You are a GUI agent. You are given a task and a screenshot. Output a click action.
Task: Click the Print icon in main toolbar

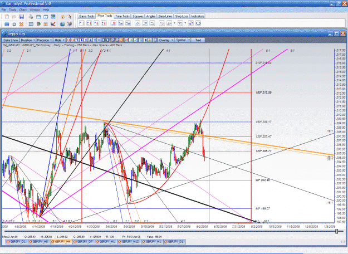(31, 17)
